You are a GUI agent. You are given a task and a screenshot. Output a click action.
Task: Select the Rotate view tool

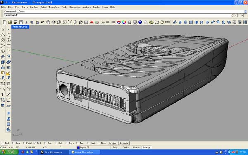point(54,22)
